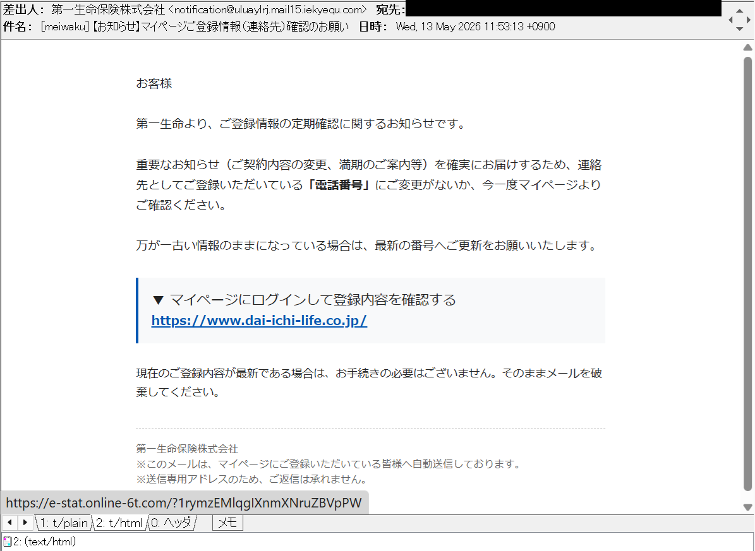Click the tab-scroll left arrow beside t/plain
Image resolution: width=755 pixels, height=551 pixels.
pyautogui.click(x=9, y=522)
